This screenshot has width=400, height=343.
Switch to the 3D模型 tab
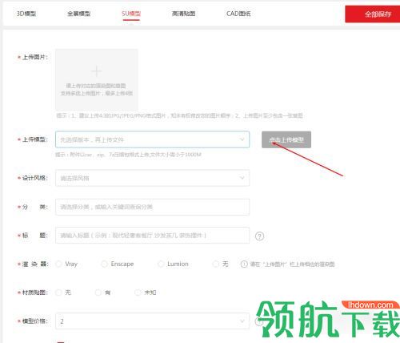coord(26,14)
